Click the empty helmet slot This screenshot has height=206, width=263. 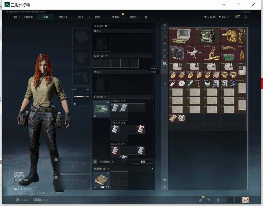point(81,37)
